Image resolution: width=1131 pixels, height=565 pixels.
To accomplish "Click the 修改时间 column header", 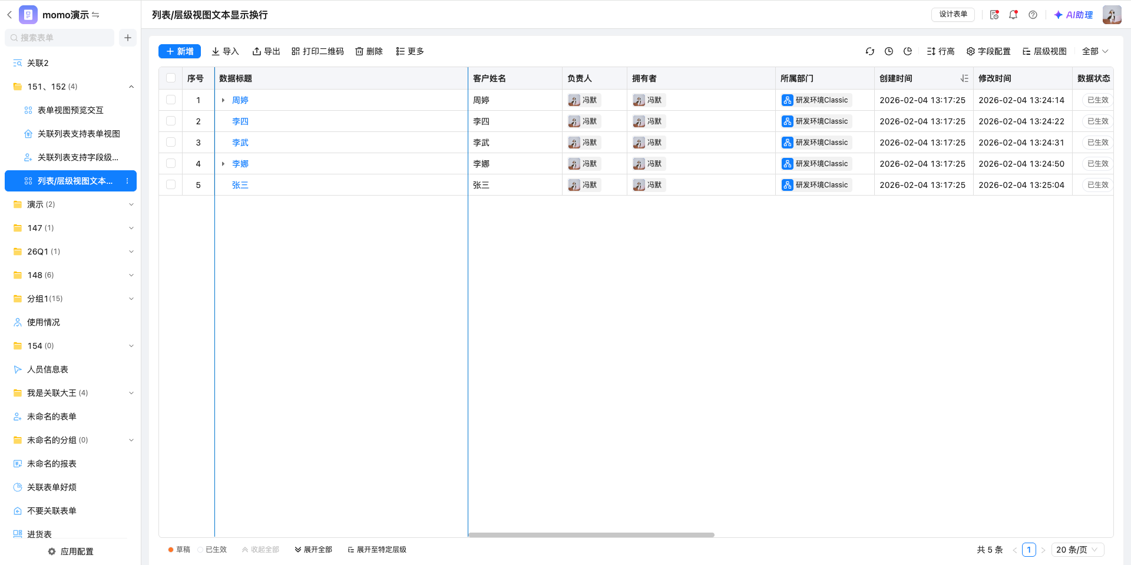I will (1023, 78).
